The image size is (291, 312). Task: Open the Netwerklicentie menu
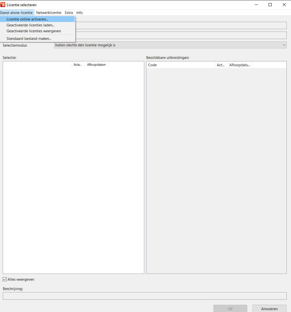coord(49,13)
